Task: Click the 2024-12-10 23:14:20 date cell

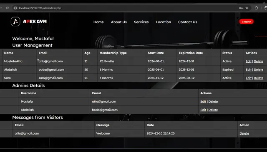Action: [160, 133]
